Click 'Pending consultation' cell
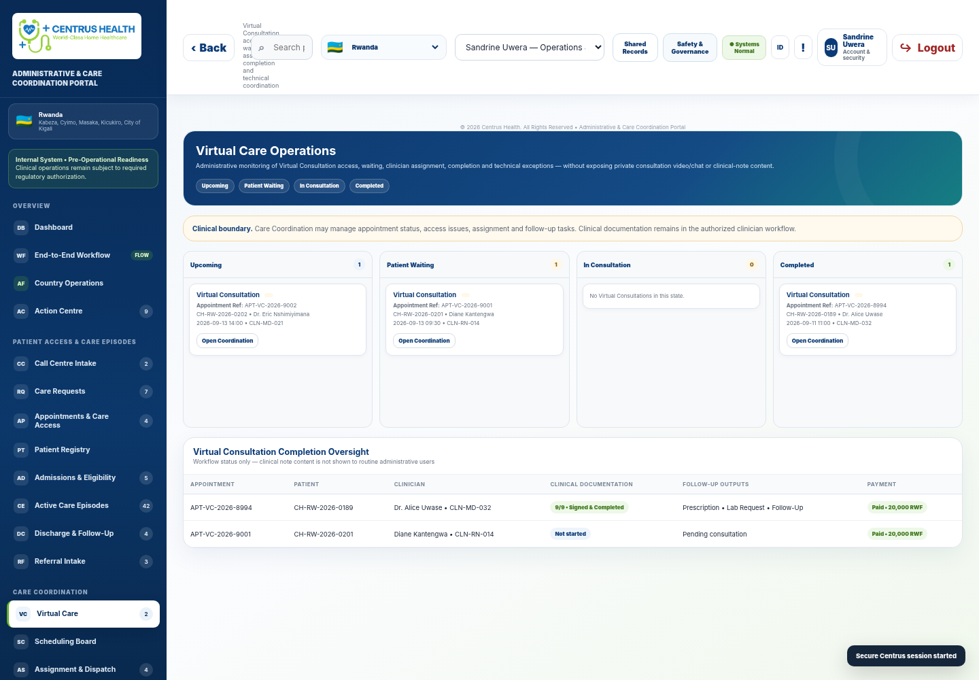The height and width of the screenshot is (680, 979). pos(715,534)
